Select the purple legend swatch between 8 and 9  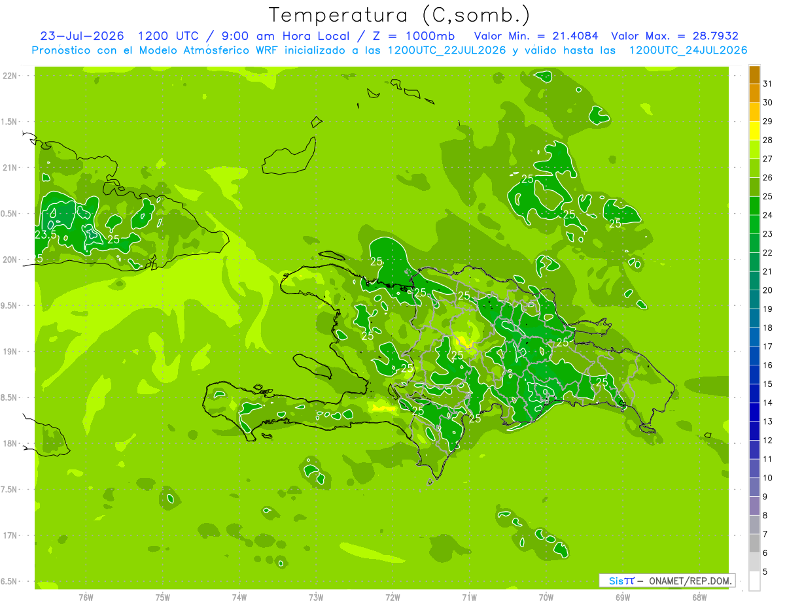[754, 506]
